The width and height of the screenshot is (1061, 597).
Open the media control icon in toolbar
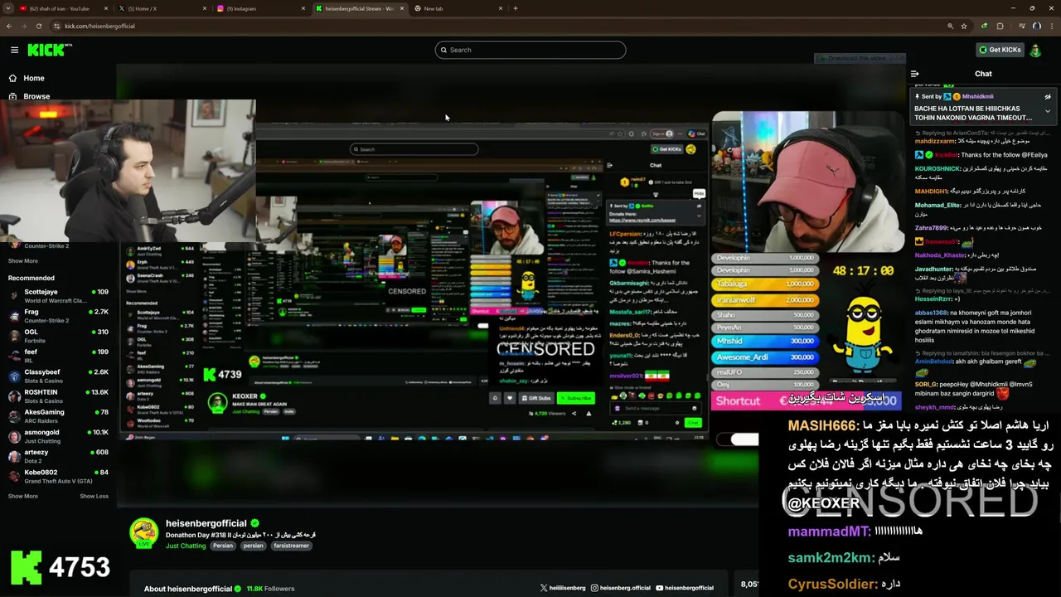tap(1020, 26)
